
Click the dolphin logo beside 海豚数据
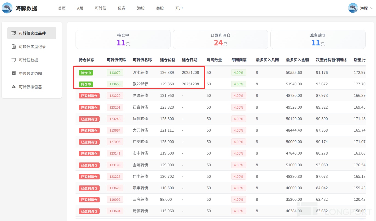(7, 8)
